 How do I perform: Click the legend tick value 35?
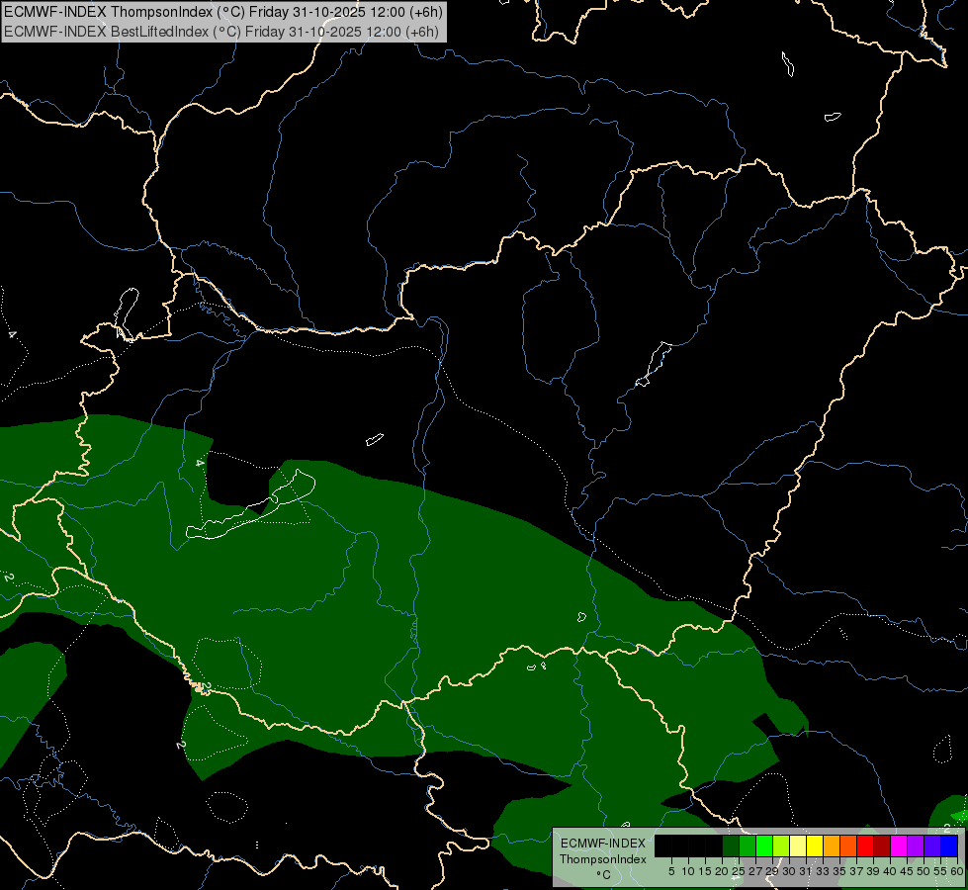pos(839,871)
